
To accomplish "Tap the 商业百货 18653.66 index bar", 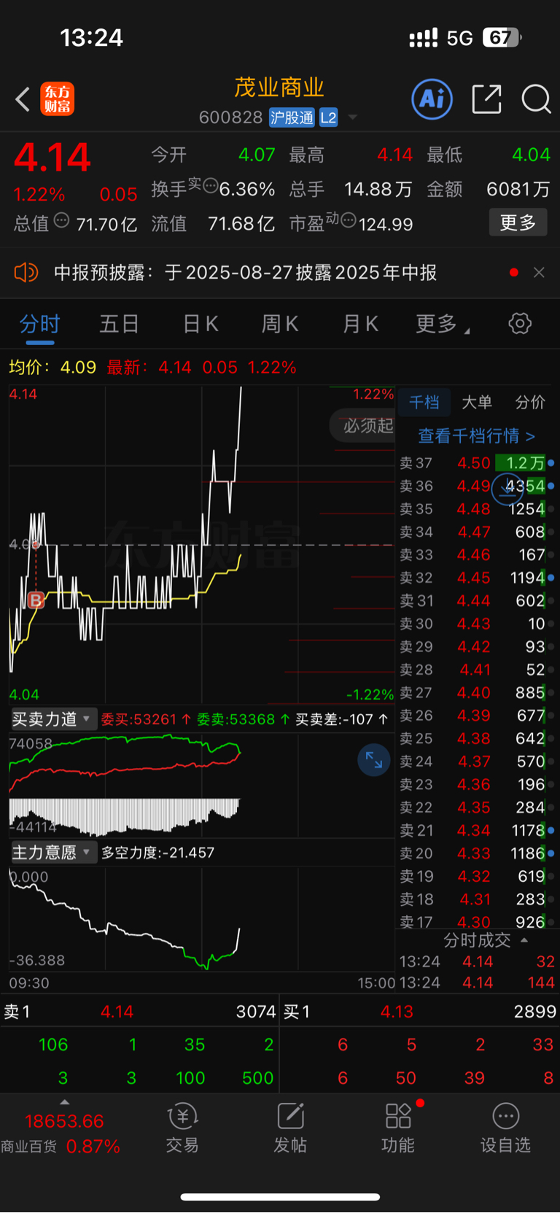I will [x=61, y=1133].
